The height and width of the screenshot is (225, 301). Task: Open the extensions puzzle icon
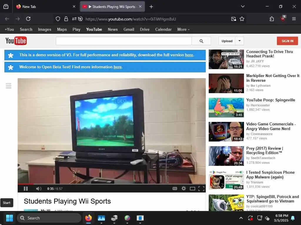point(272,19)
